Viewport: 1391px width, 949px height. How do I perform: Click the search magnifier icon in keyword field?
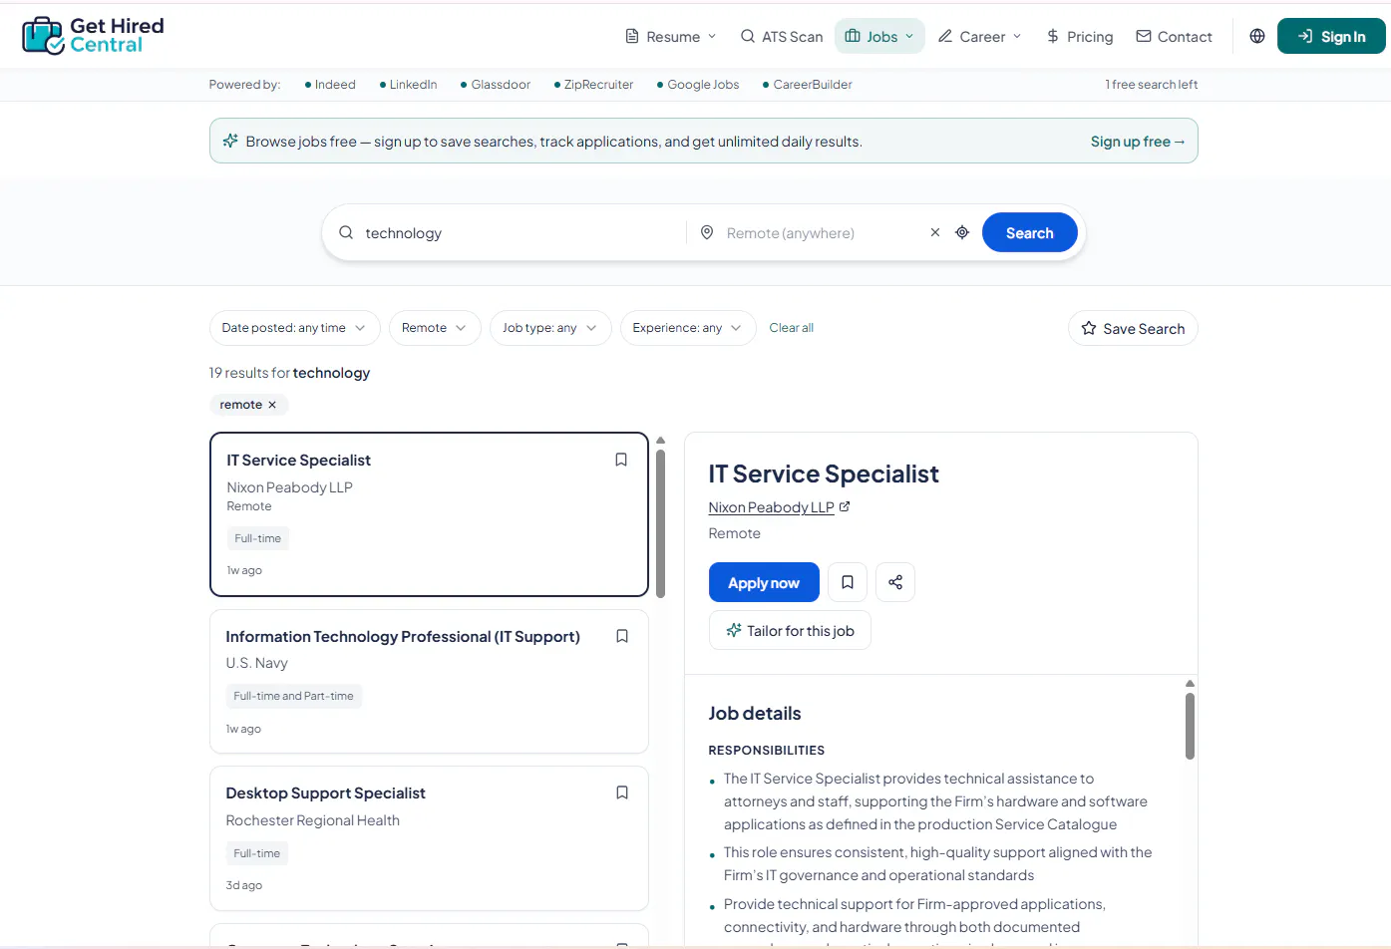(x=346, y=232)
